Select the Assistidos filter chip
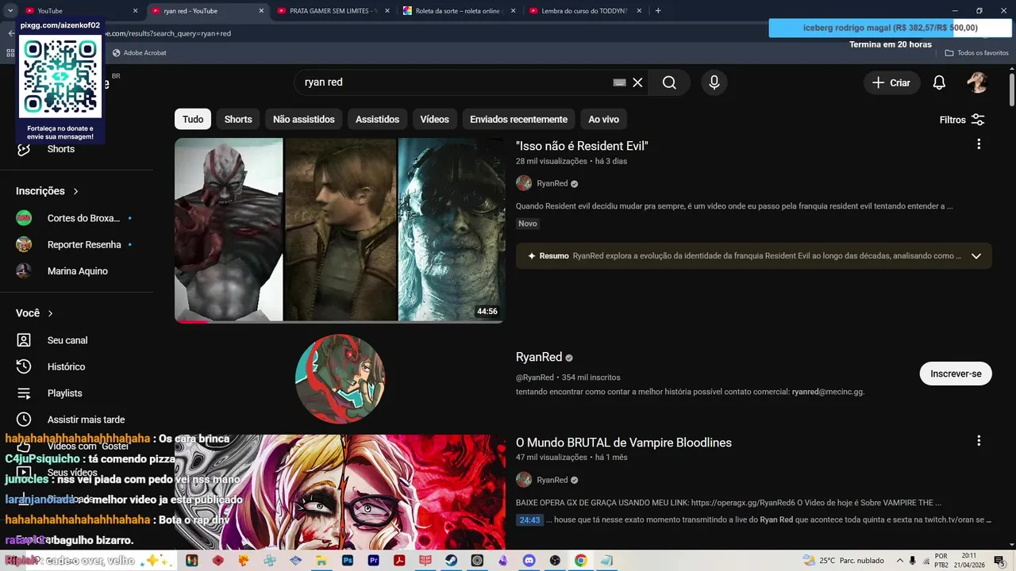 [377, 119]
